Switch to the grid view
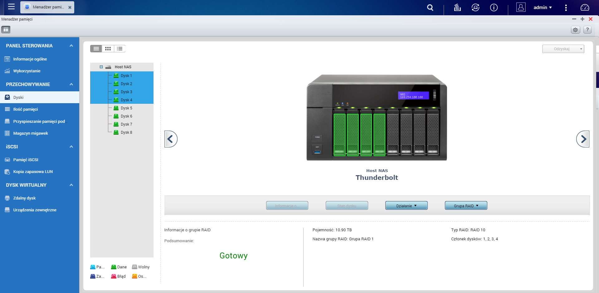This screenshot has height=293, width=599. pos(108,49)
